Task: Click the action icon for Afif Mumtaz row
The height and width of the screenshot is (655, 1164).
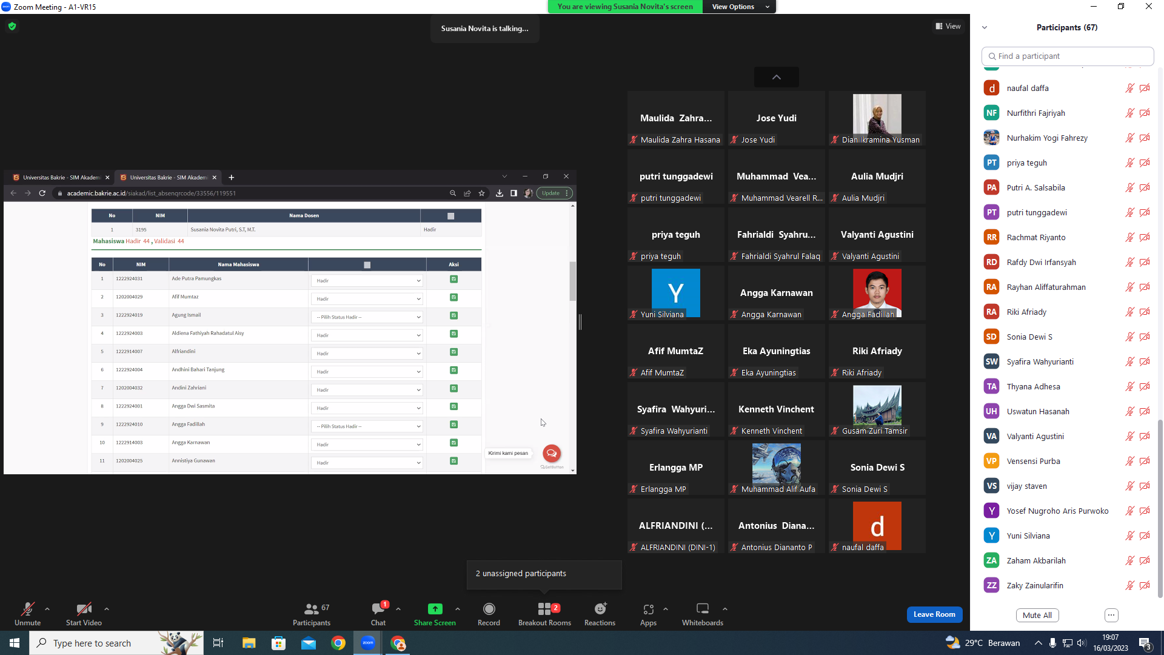Action: (454, 297)
